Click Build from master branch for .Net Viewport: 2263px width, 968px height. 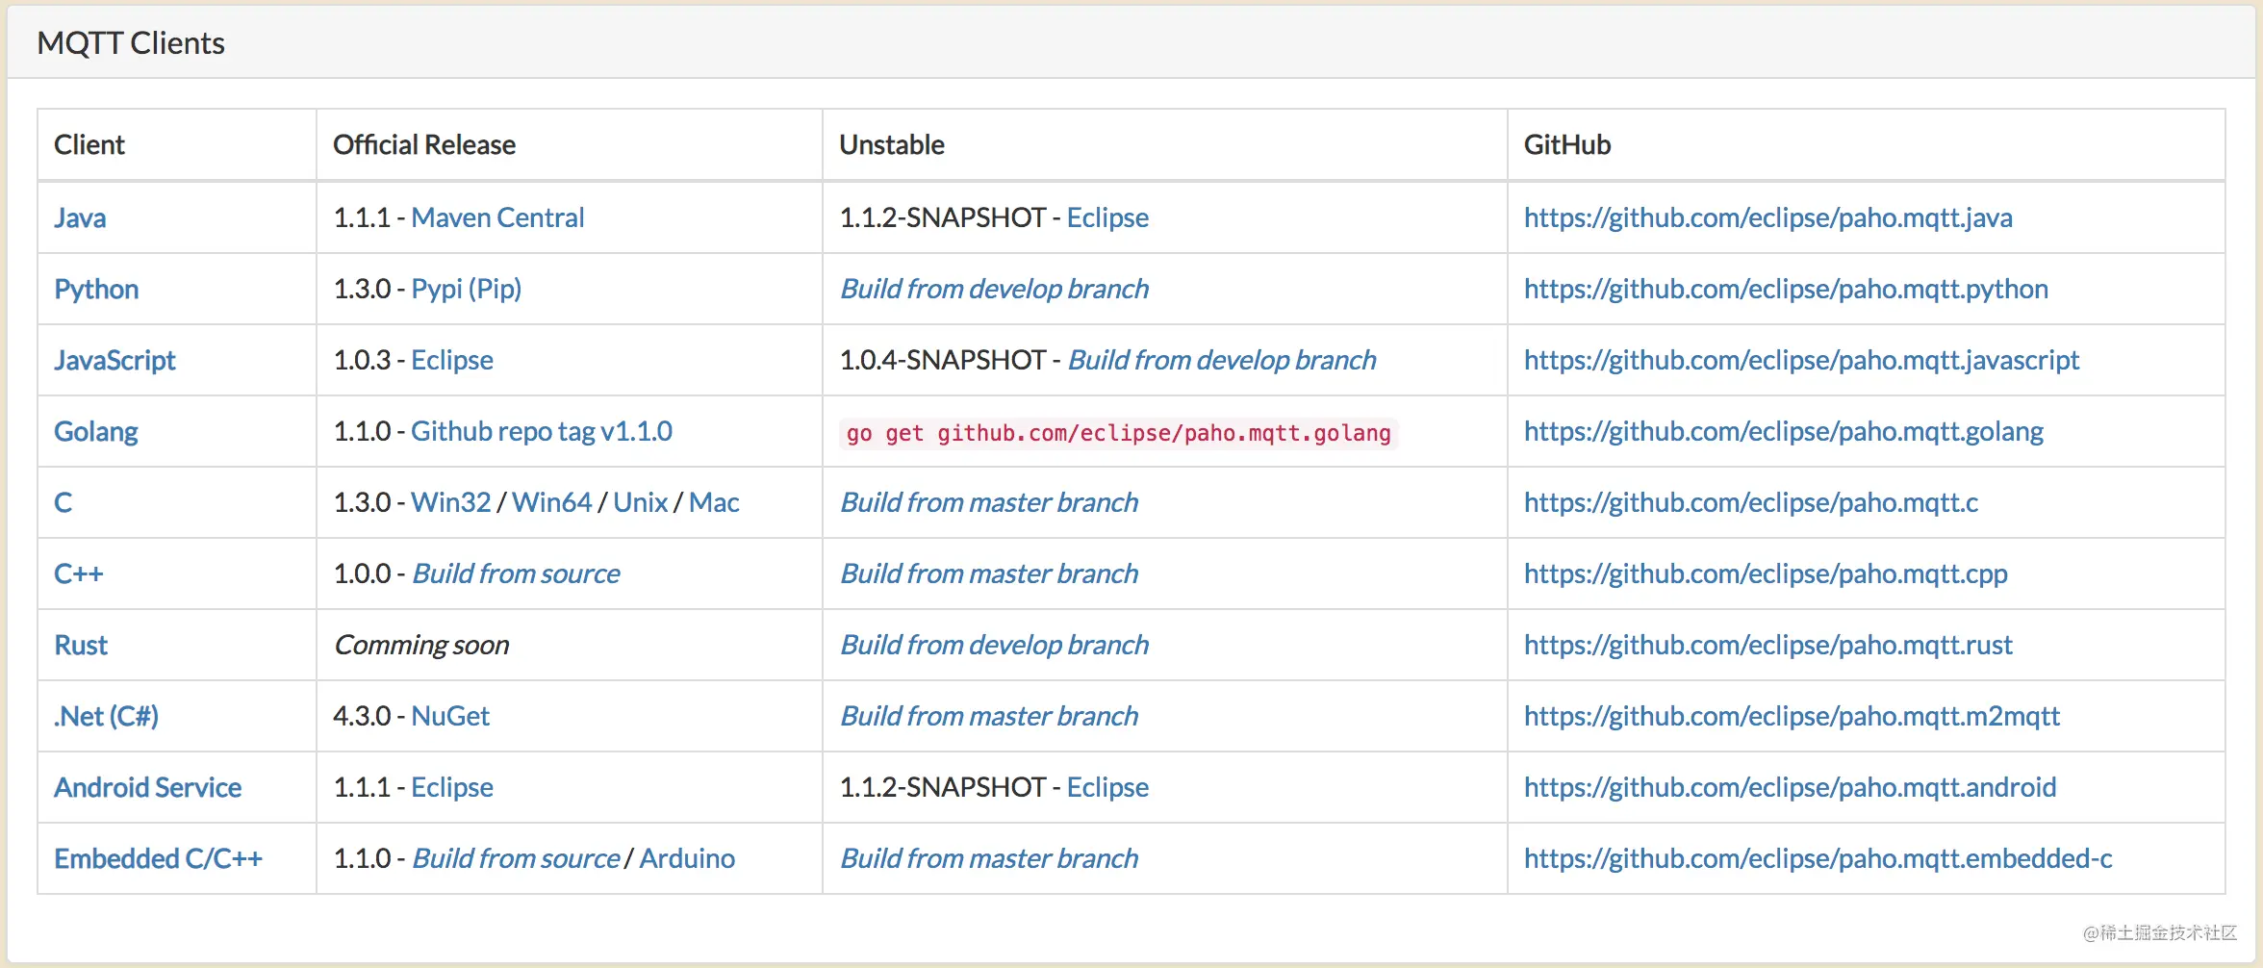coord(989,716)
